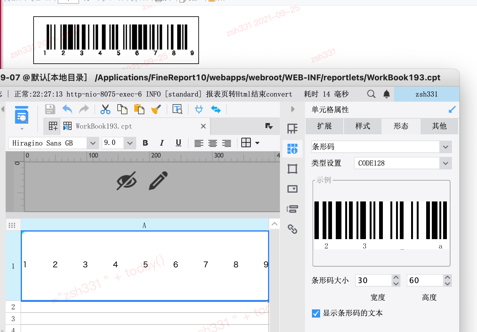Screen dimensions: 477x332
Task: Redo the last action
Action: click(x=84, y=109)
